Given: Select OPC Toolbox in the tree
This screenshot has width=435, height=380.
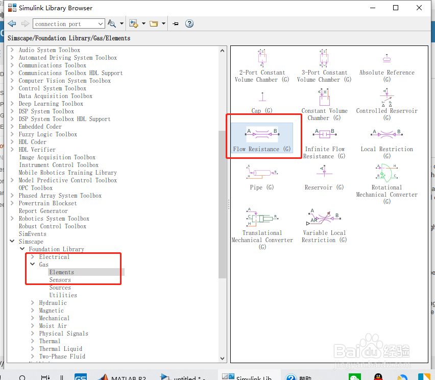Looking at the screenshot, I should pos(36,187).
